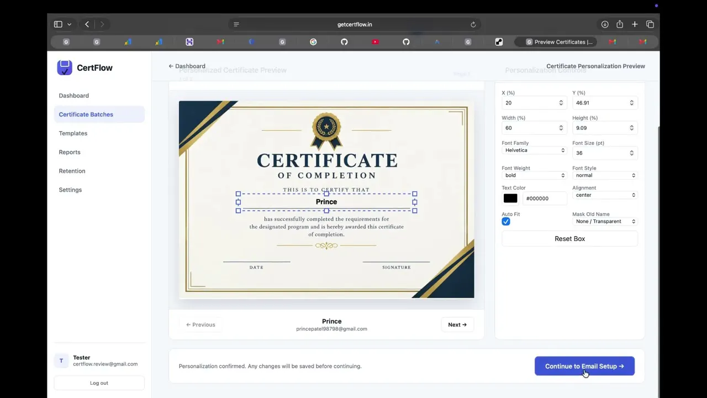This screenshot has height=398, width=707.
Task: Open a new tab with the plus icon
Action: pyautogui.click(x=635, y=24)
